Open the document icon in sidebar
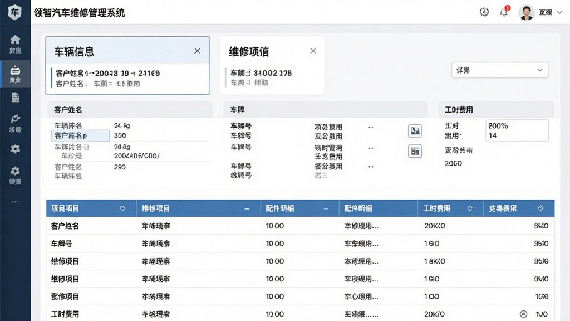The image size is (570, 321). coord(15,98)
